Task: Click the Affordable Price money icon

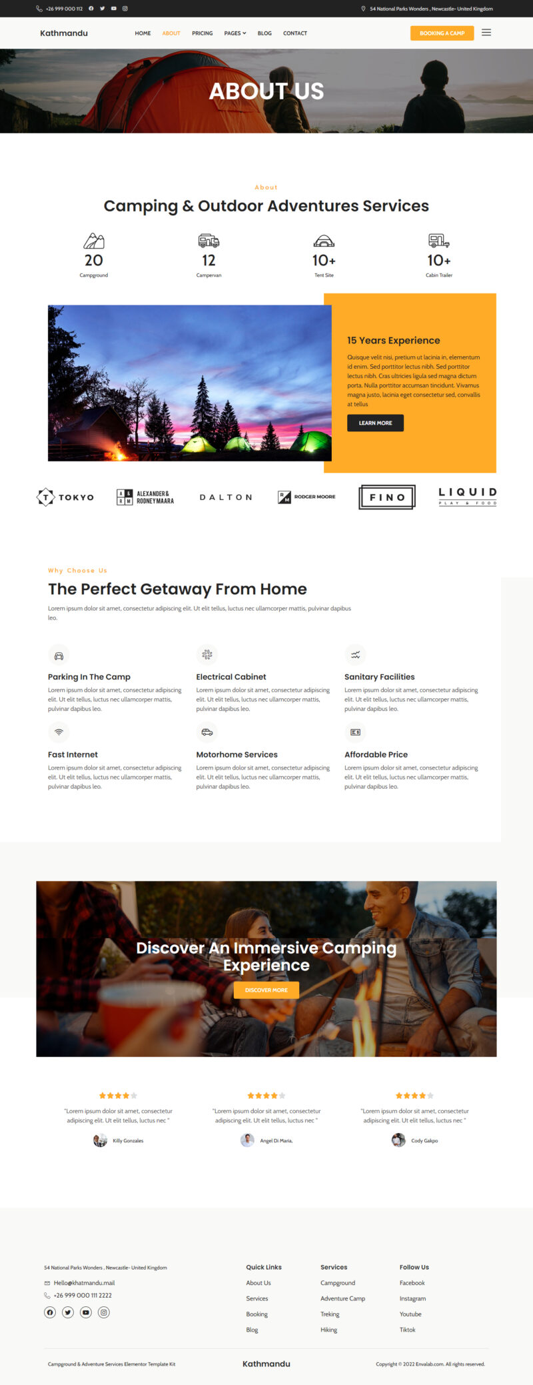Action: click(355, 732)
